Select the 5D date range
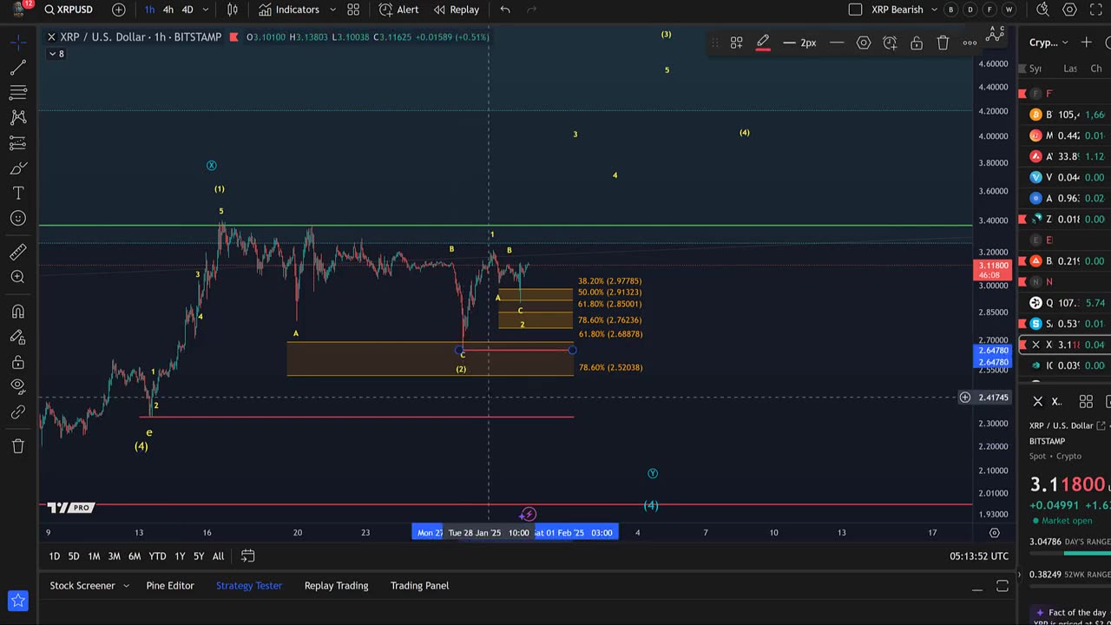Screen dimensions: 1111x625 74,556
